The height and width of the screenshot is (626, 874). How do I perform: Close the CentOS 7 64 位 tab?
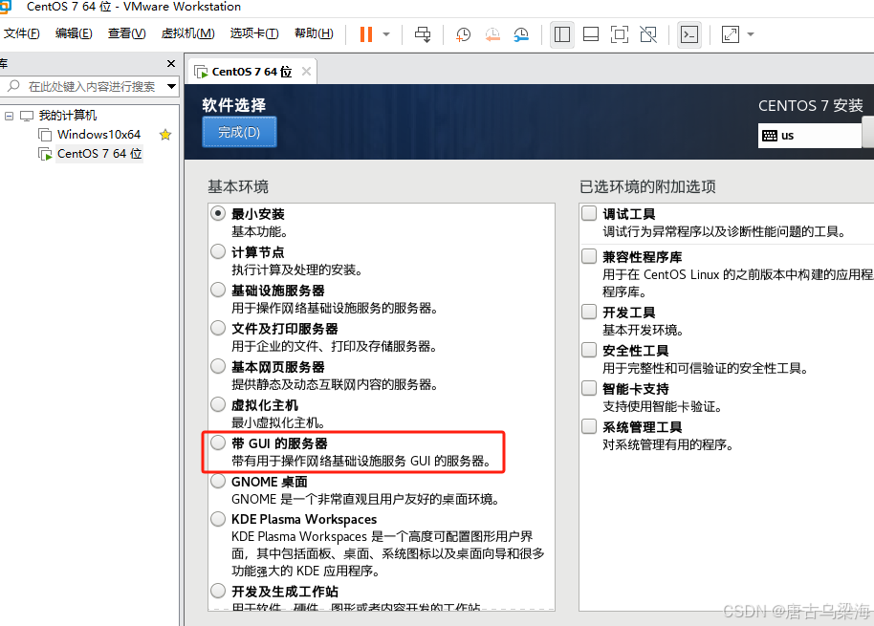(306, 72)
